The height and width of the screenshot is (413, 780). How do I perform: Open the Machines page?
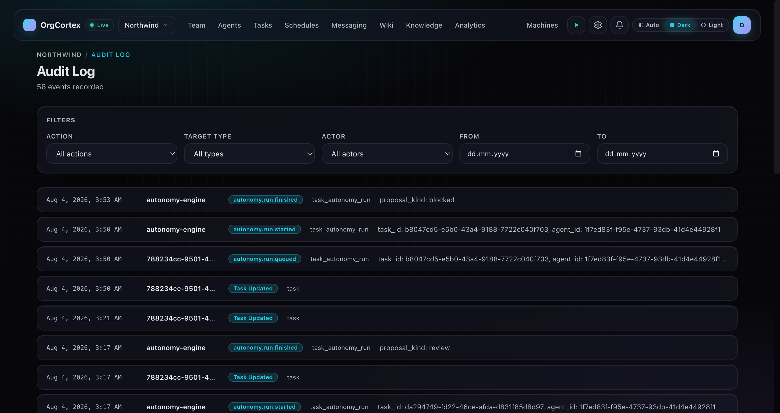pyautogui.click(x=542, y=25)
